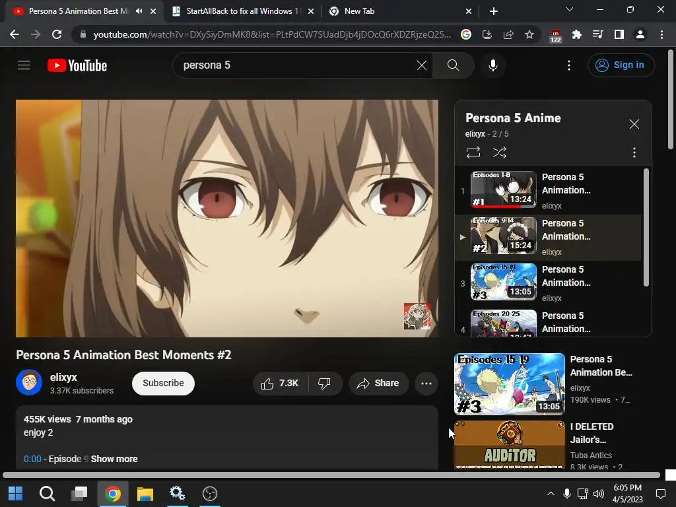Run search with the magnifier button
The image size is (676, 507).
(453, 65)
